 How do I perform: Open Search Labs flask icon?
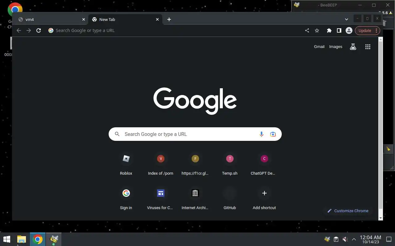tap(353, 47)
